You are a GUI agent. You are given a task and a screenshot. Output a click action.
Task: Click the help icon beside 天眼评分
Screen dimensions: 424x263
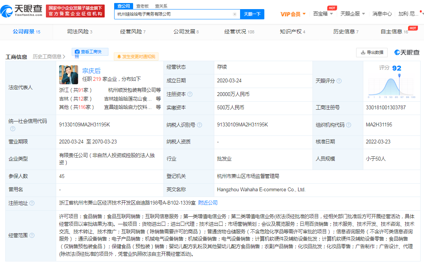(x=339, y=81)
